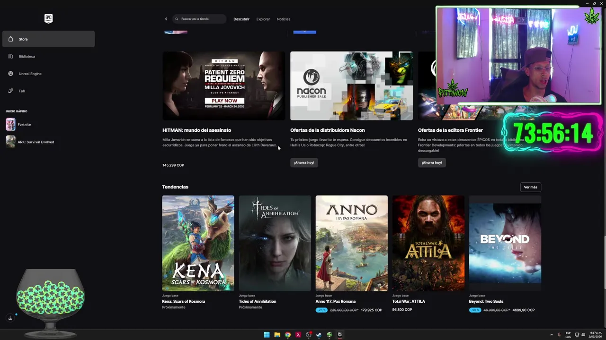Click 'Ofertas de la distribuidora Nacon' title
Viewport: 606px width, 340px height.
pos(328,130)
